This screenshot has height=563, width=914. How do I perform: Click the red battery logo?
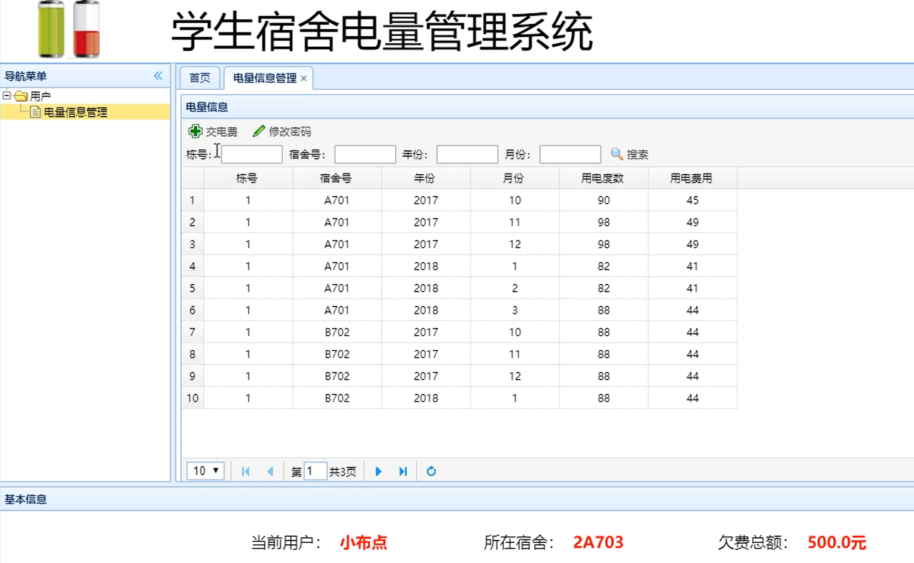(86, 29)
